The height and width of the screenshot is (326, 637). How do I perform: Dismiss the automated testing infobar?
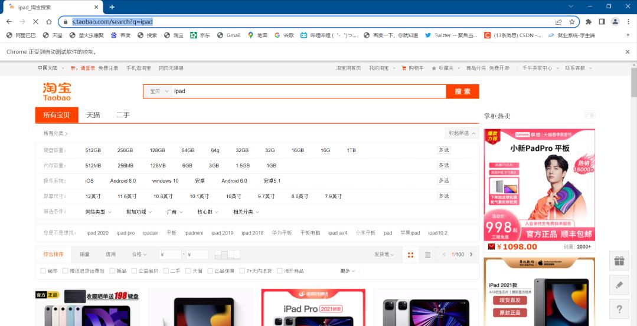pos(628,52)
